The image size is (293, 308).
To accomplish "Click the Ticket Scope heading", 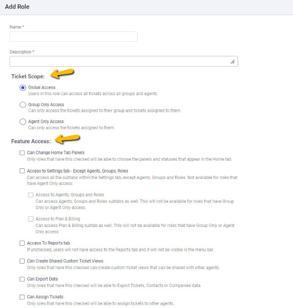I will pyautogui.click(x=28, y=76).
